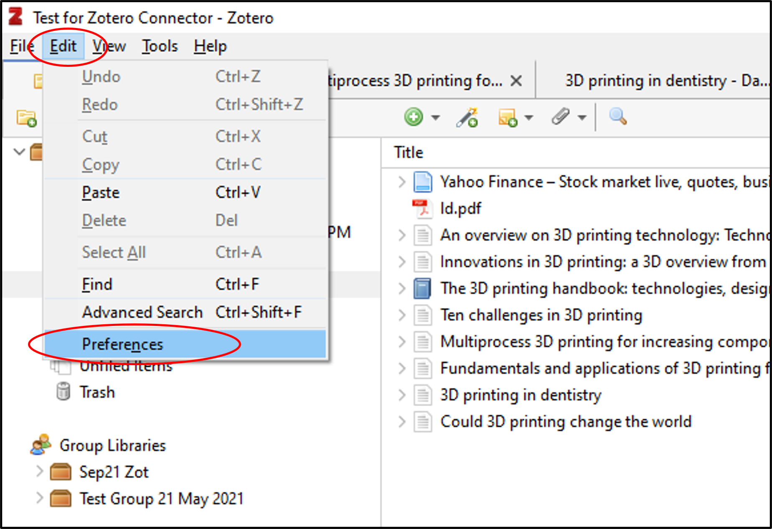This screenshot has height=529, width=772.
Task: Switch to 3D printing in dentistry tab
Action: tap(664, 81)
